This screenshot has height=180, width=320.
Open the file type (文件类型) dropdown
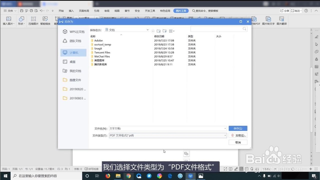click(x=225, y=135)
